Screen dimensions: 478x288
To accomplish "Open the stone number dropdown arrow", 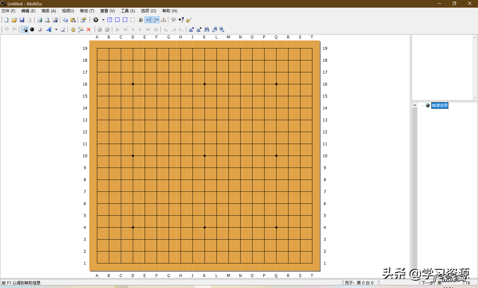I will (103, 20).
